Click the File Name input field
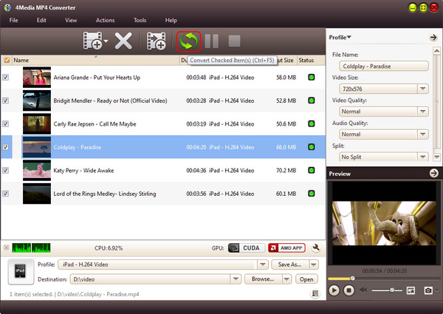443x314 pixels. tap(384, 66)
